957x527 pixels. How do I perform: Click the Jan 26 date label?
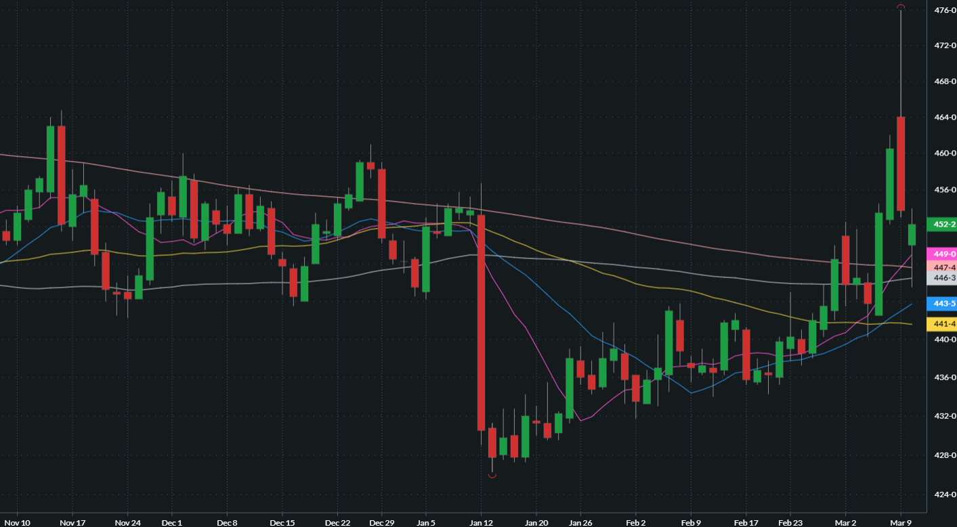point(580,523)
